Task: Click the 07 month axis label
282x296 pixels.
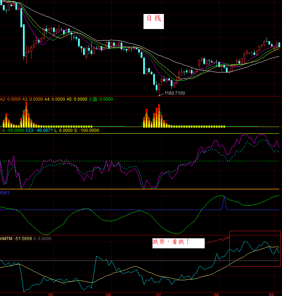Action: (x=159, y=295)
